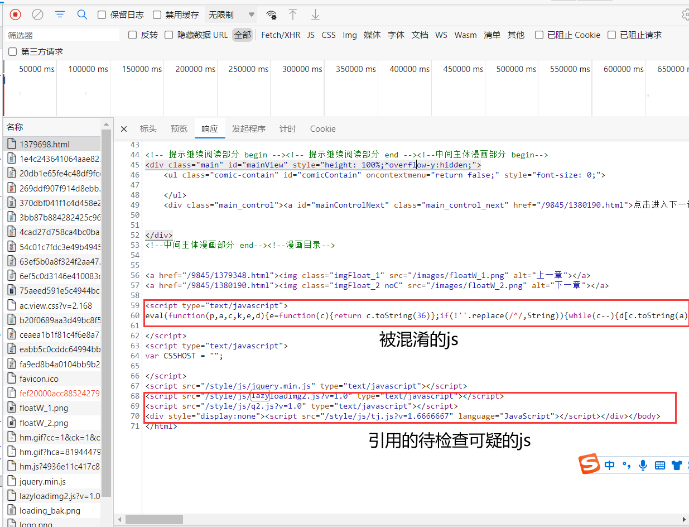Type in the 筛选器 filter field
689x527 pixels.
point(61,35)
